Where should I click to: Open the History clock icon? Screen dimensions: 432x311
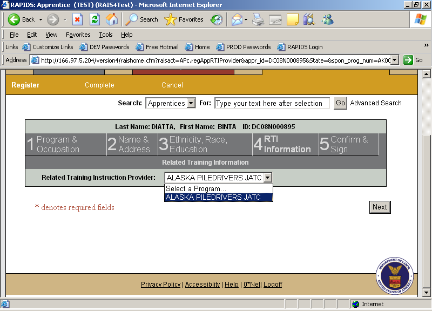pos(217,19)
